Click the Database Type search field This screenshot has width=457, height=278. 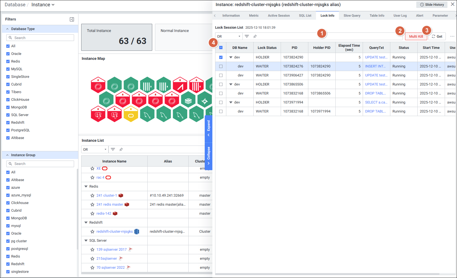point(40,38)
